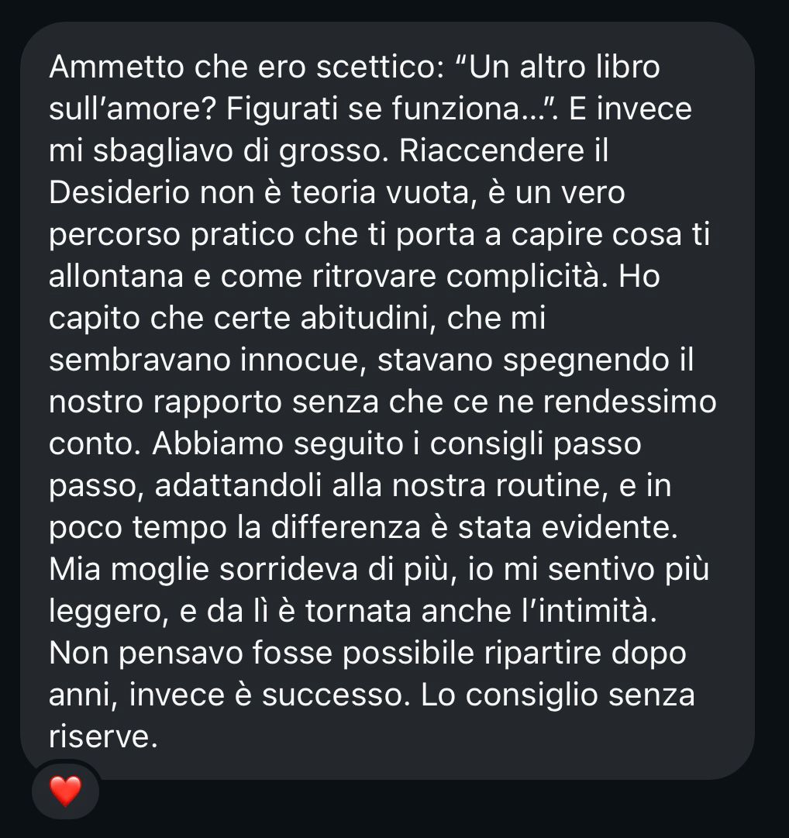This screenshot has width=789, height=838.
Task: Tap the word "Desiderio" in the message
Action: [x=119, y=192]
